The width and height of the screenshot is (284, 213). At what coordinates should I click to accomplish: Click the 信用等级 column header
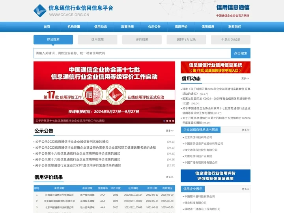pos(103,189)
